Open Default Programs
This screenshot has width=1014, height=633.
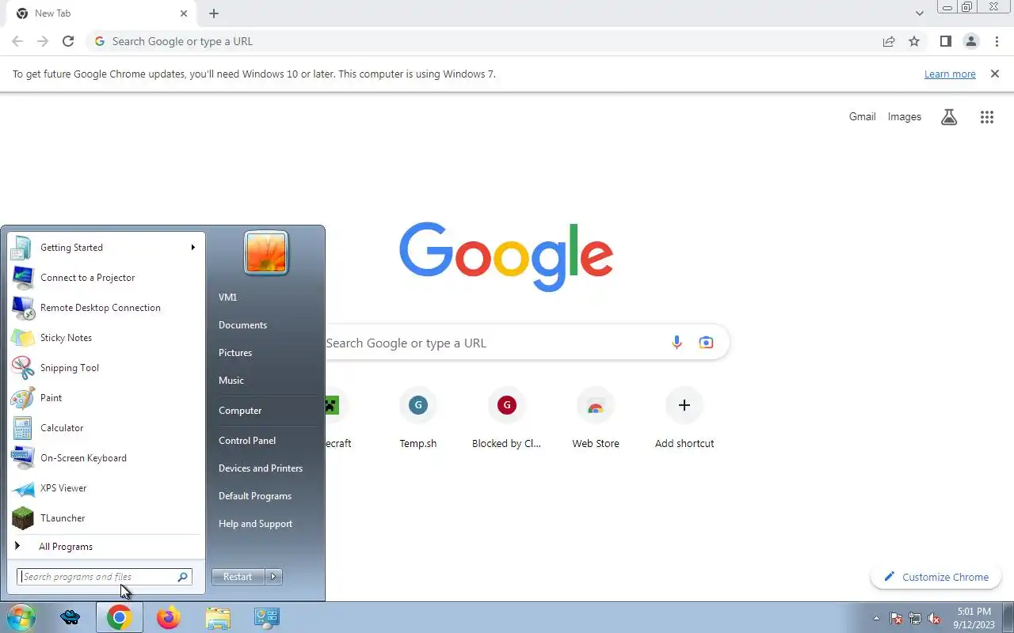pos(255,496)
